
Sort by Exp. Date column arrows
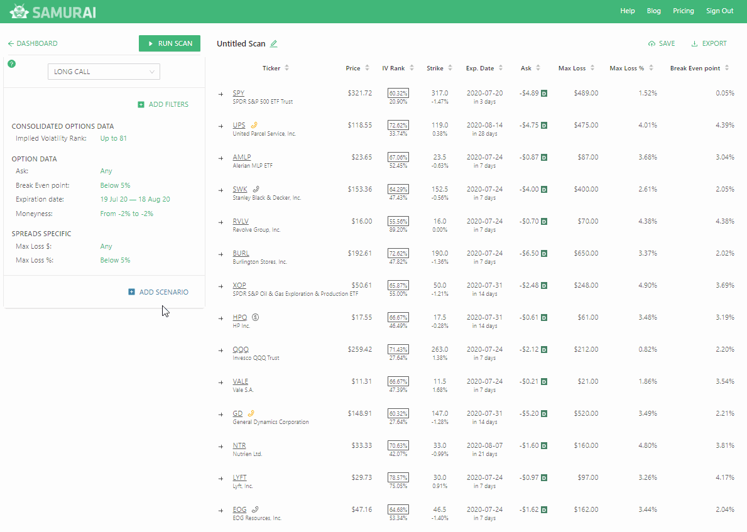click(x=501, y=68)
